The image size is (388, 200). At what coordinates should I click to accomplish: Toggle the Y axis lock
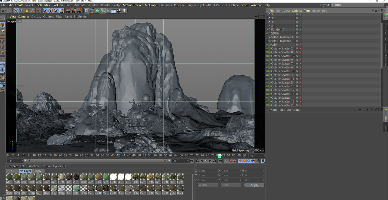coord(51,11)
